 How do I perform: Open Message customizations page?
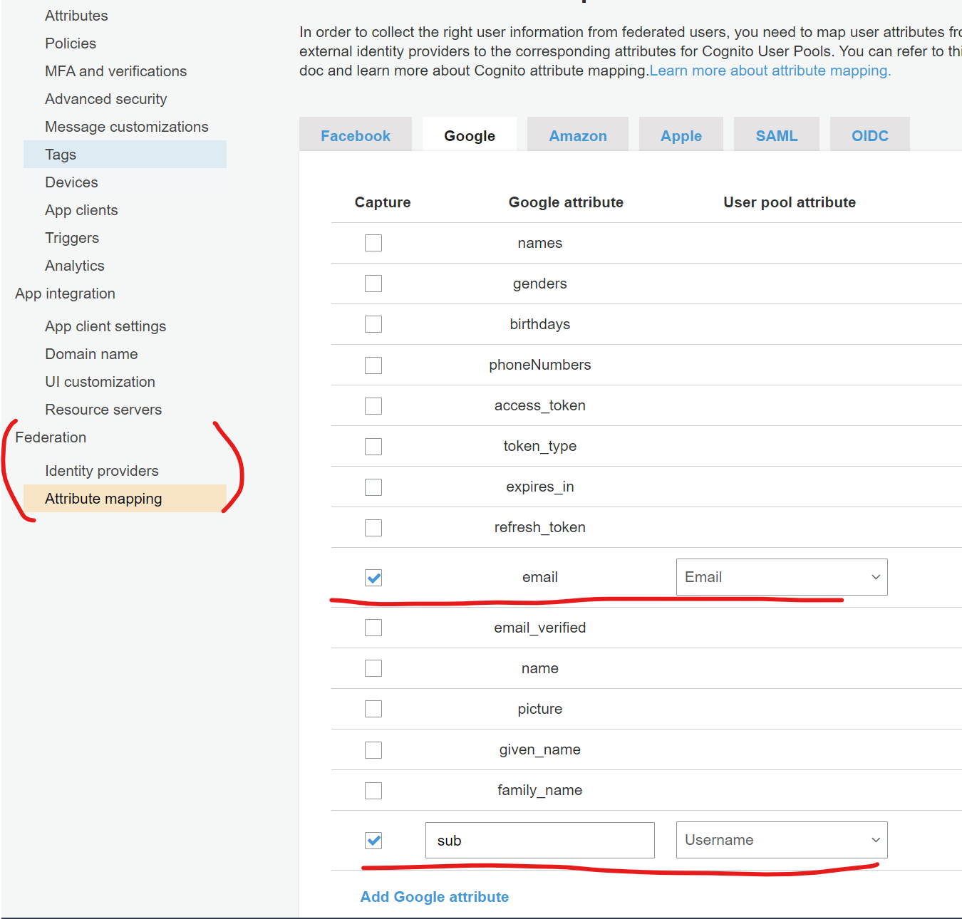click(x=127, y=127)
